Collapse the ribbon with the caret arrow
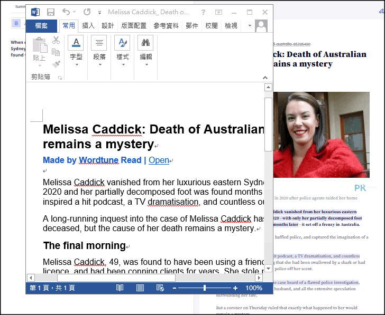The height and width of the screenshot is (315, 385). coord(265,78)
